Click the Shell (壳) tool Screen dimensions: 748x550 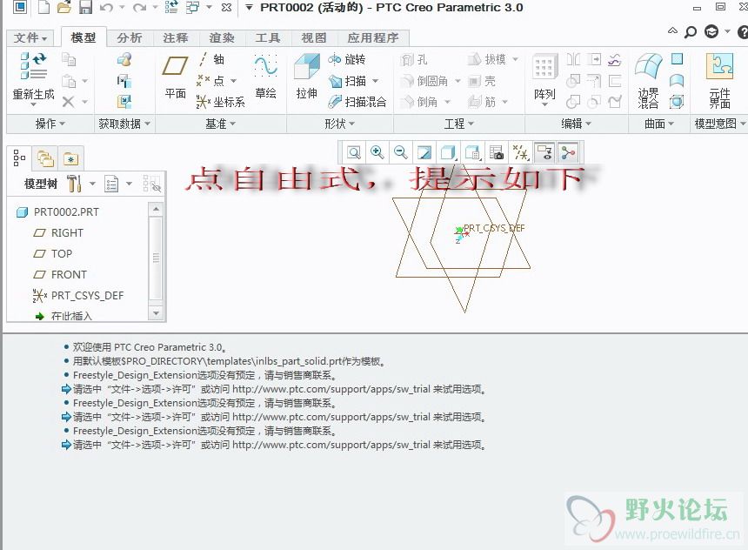pyautogui.click(x=482, y=81)
